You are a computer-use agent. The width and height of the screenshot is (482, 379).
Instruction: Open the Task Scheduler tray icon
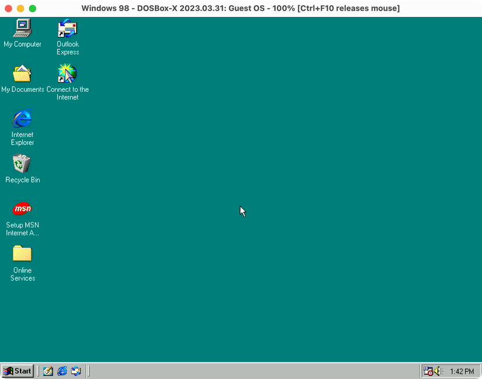[428, 371]
